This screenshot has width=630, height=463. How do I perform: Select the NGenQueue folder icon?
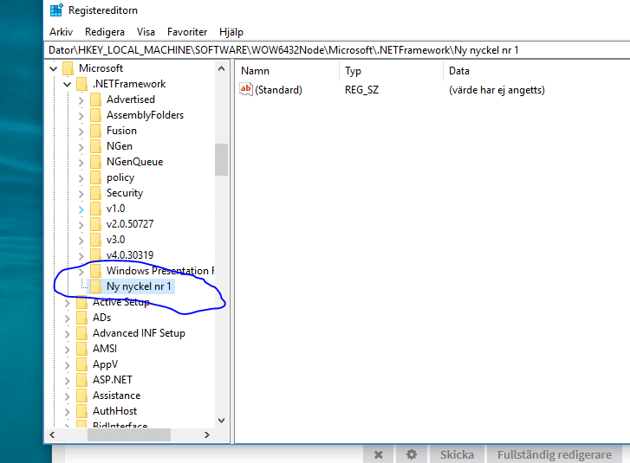pyautogui.click(x=95, y=162)
